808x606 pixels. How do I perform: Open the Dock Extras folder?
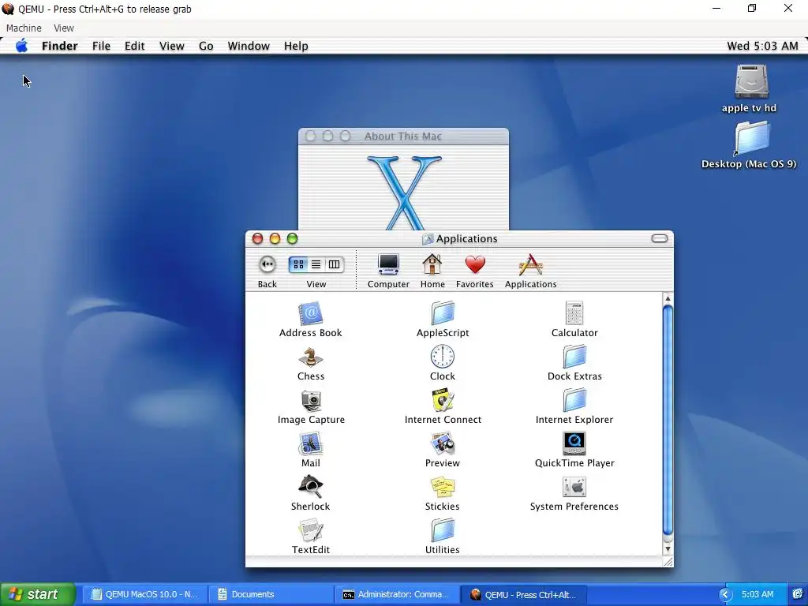[574, 357]
